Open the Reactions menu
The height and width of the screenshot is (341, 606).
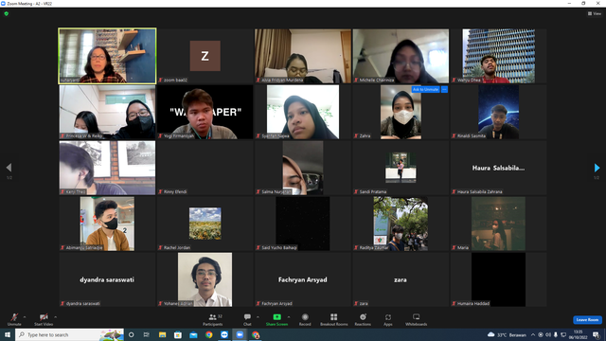363,319
